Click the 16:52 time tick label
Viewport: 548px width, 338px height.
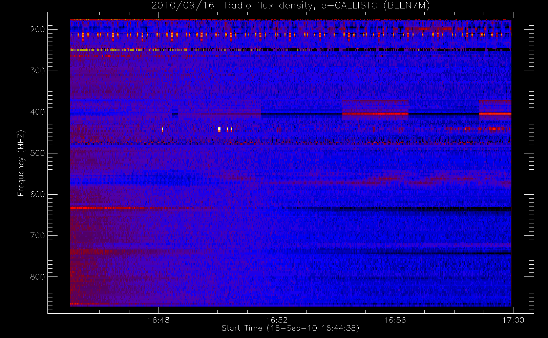pos(277,320)
